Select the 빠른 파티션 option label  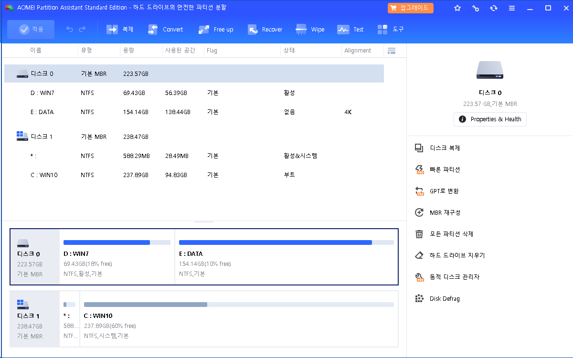pyautogui.click(x=445, y=169)
